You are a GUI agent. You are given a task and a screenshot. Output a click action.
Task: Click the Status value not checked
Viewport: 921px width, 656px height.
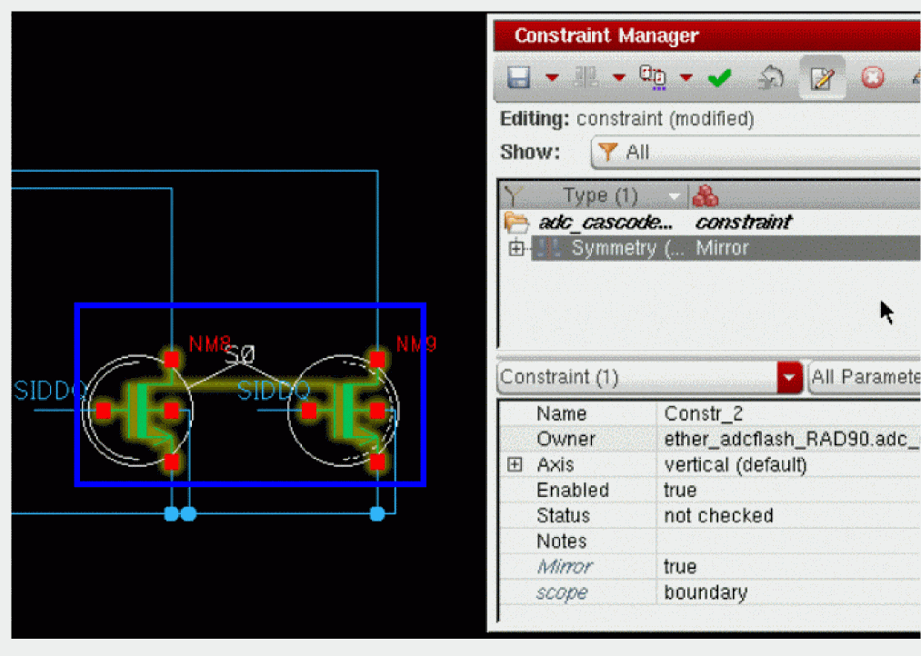click(718, 516)
